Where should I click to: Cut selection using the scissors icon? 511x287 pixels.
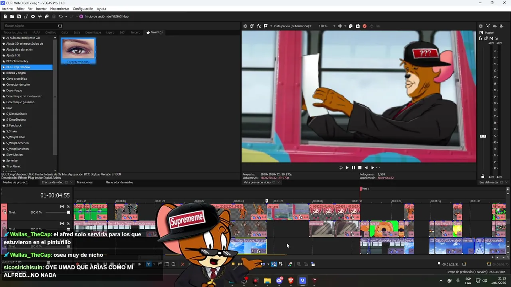click(x=40, y=16)
